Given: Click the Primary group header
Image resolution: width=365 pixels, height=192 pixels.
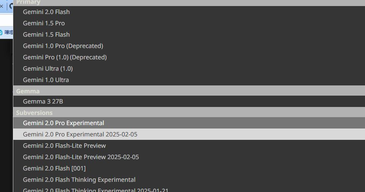Looking at the screenshot, I should point(28,2).
